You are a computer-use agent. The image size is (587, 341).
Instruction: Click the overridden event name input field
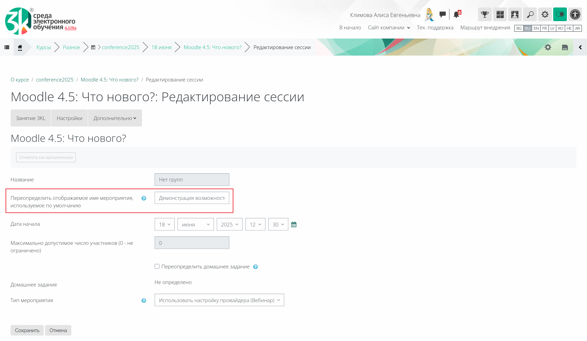(x=192, y=198)
